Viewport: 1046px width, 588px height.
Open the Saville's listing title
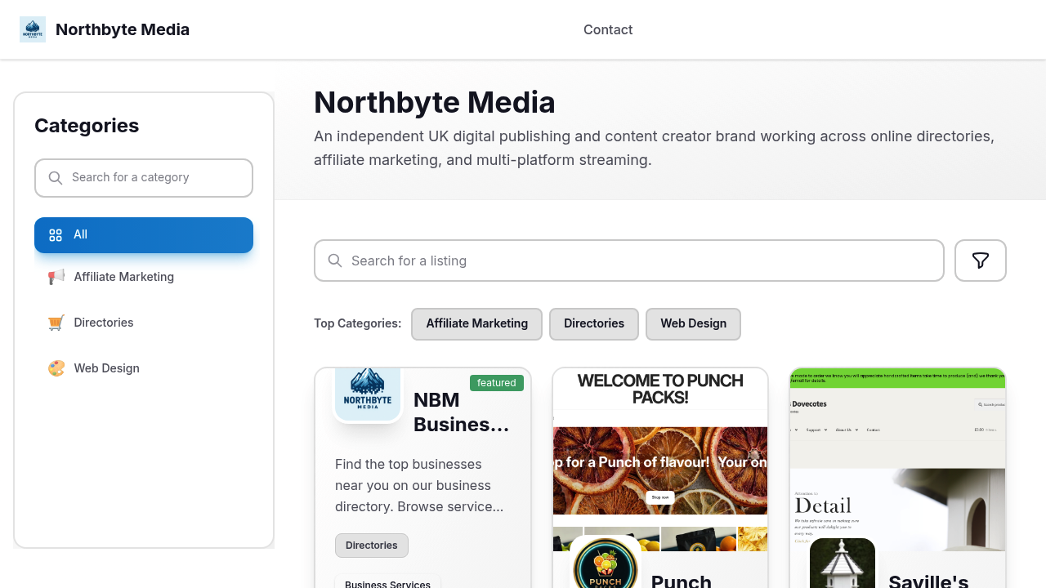928,581
